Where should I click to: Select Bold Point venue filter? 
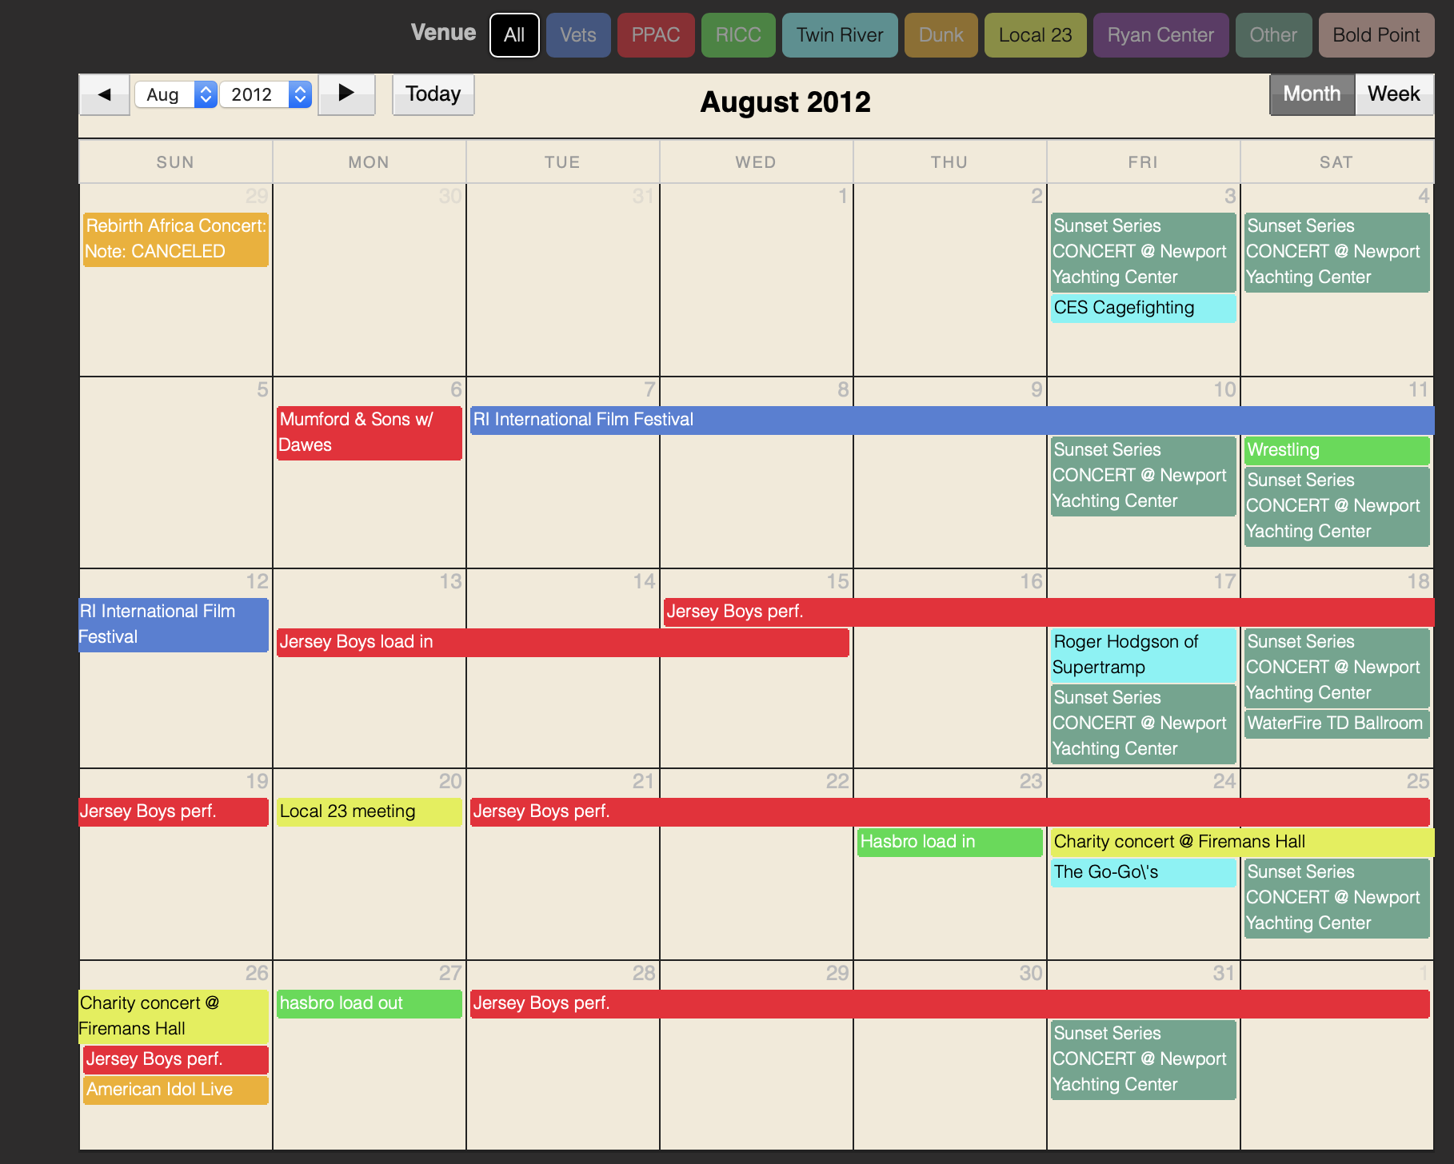[1376, 35]
